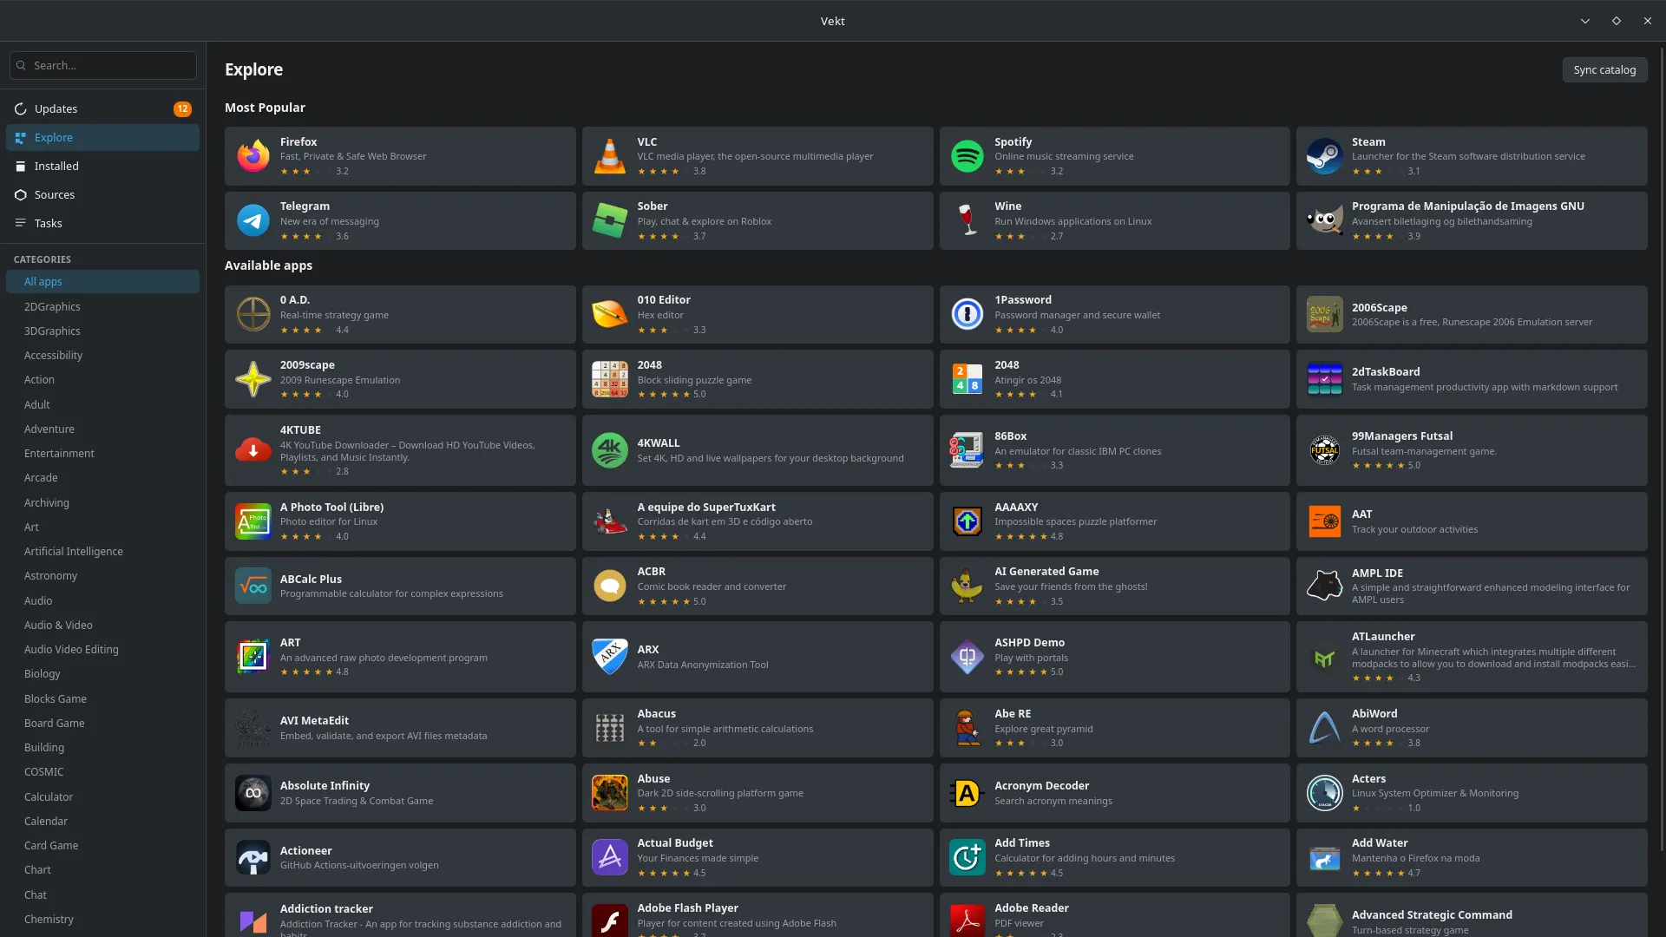Click the 12 updates badge
Screen dimensions: 1666x937
pos(182,108)
